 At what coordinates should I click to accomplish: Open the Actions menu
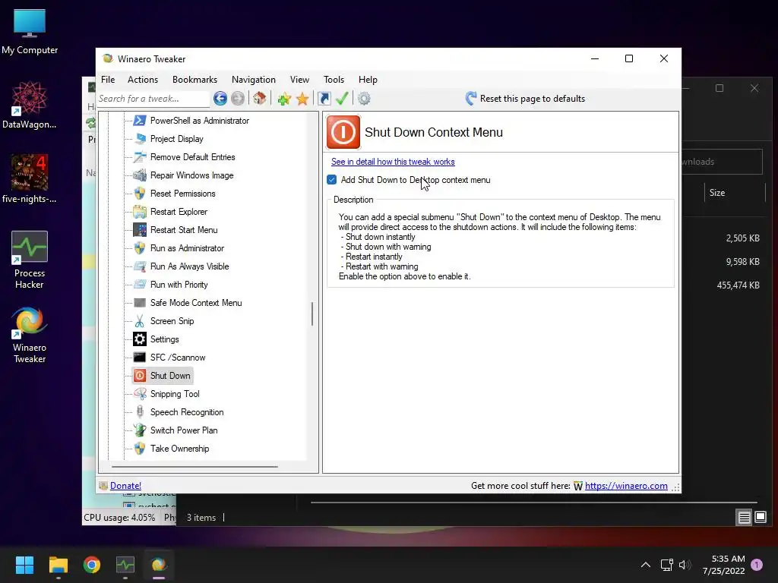[142, 80]
